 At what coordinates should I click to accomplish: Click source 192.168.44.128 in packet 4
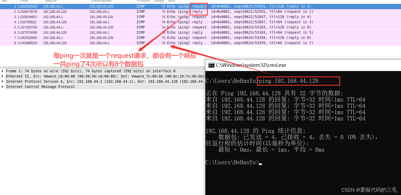tap(55, 22)
